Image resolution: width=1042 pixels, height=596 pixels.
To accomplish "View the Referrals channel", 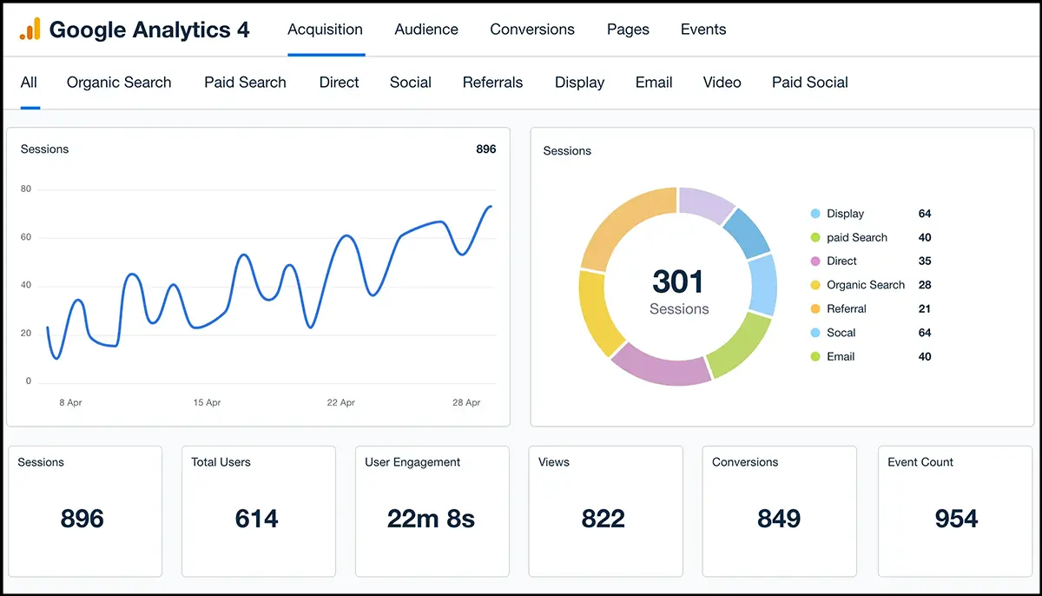I will click(x=492, y=83).
